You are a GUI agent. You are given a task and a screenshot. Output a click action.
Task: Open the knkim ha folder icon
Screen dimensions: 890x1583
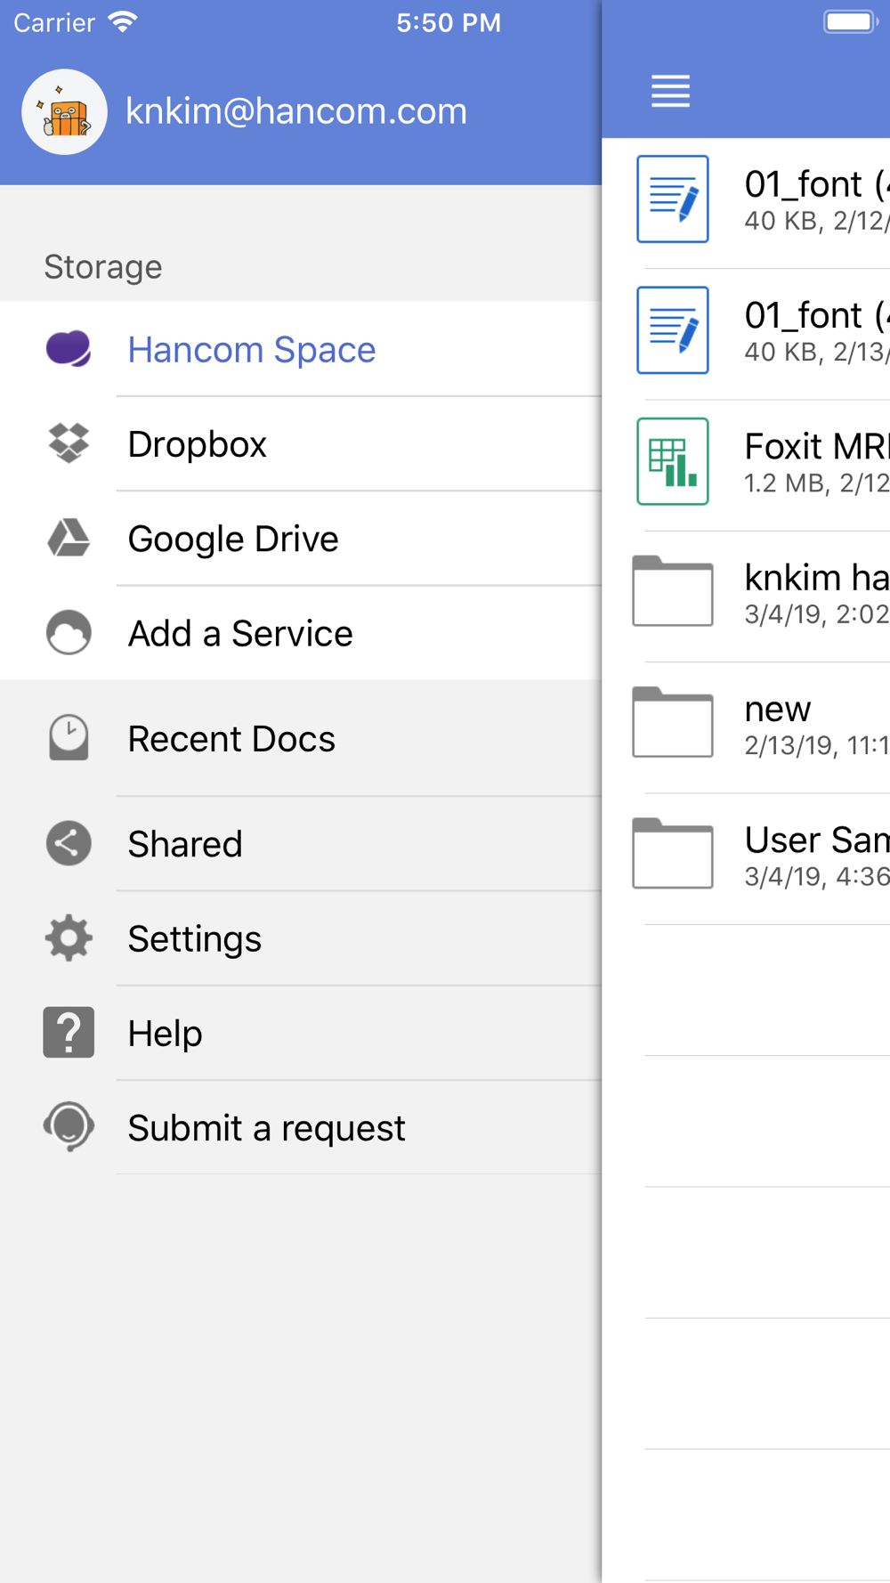673,591
